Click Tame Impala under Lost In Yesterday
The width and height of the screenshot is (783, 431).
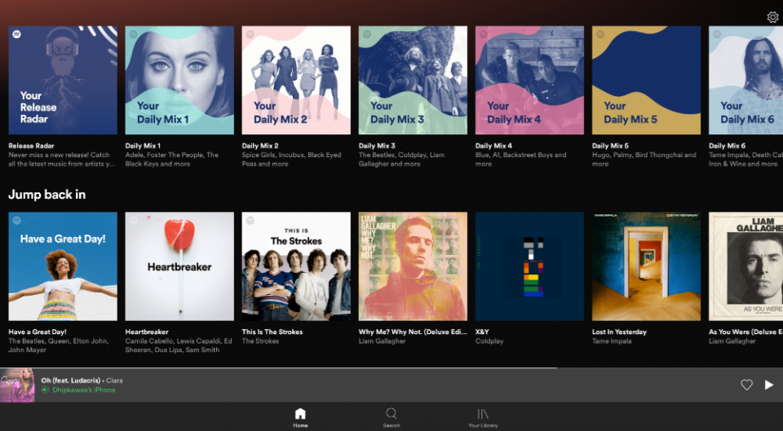tap(612, 341)
